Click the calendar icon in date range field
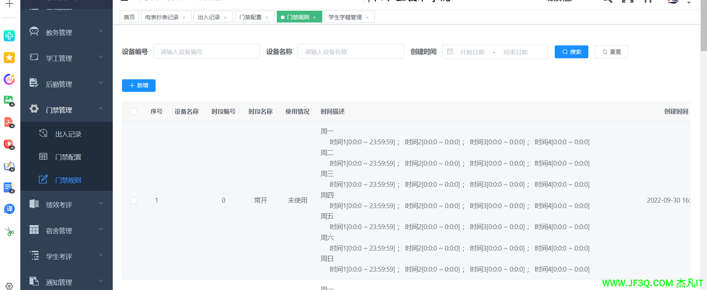Screen dimensions: 707x290 click(x=450, y=52)
